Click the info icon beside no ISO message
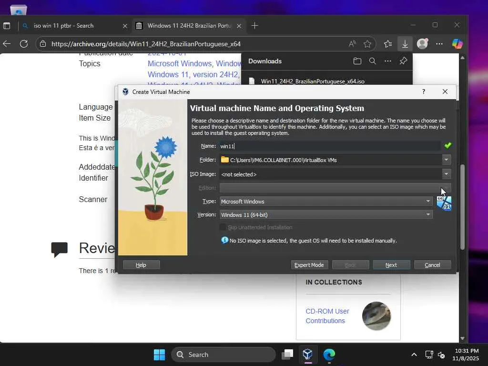The width and height of the screenshot is (488, 366). [x=224, y=240]
